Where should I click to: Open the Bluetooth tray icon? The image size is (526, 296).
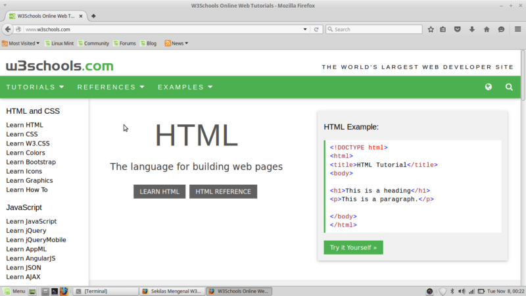[452, 291]
